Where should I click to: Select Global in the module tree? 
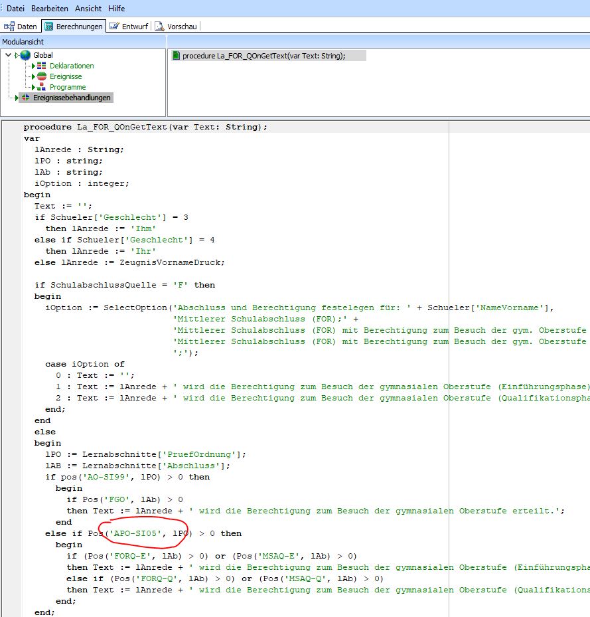pyautogui.click(x=43, y=55)
